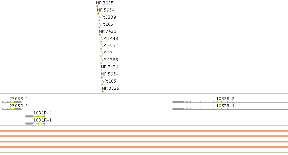Select the NP:23 label
Screen dimensions: 288x155
click(106, 53)
